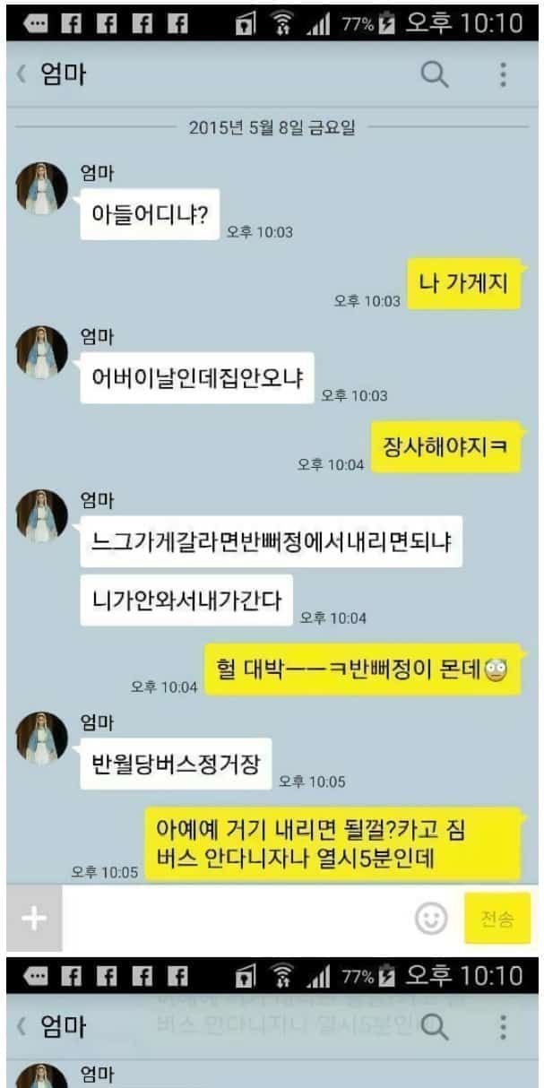Open the emoticon picker smiley icon

(x=432, y=919)
